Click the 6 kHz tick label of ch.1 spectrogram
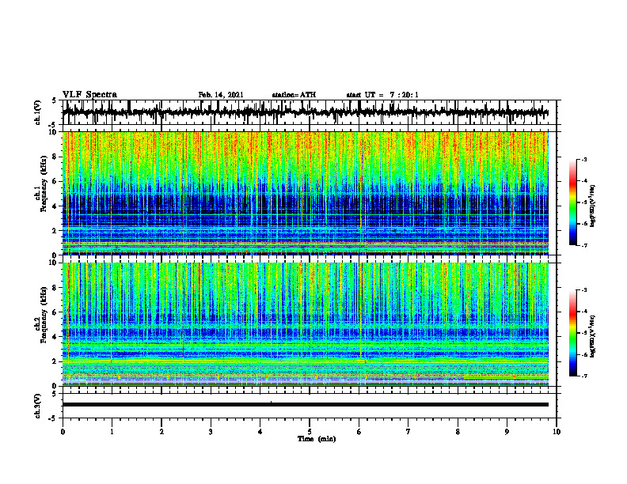Viewport: 627px width, 484px height. pos(55,181)
